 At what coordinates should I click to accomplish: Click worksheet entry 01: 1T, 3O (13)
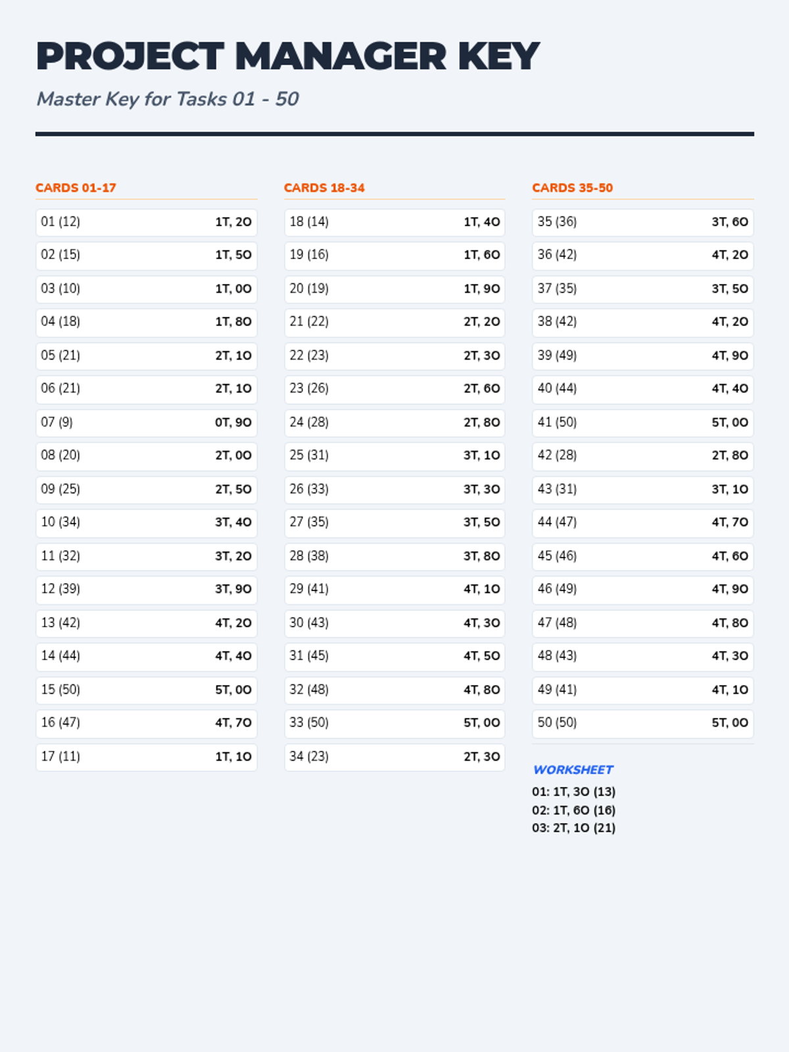click(573, 792)
